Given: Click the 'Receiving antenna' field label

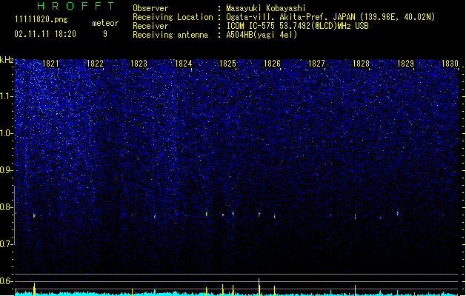Looking at the screenshot, I should (170, 35).
